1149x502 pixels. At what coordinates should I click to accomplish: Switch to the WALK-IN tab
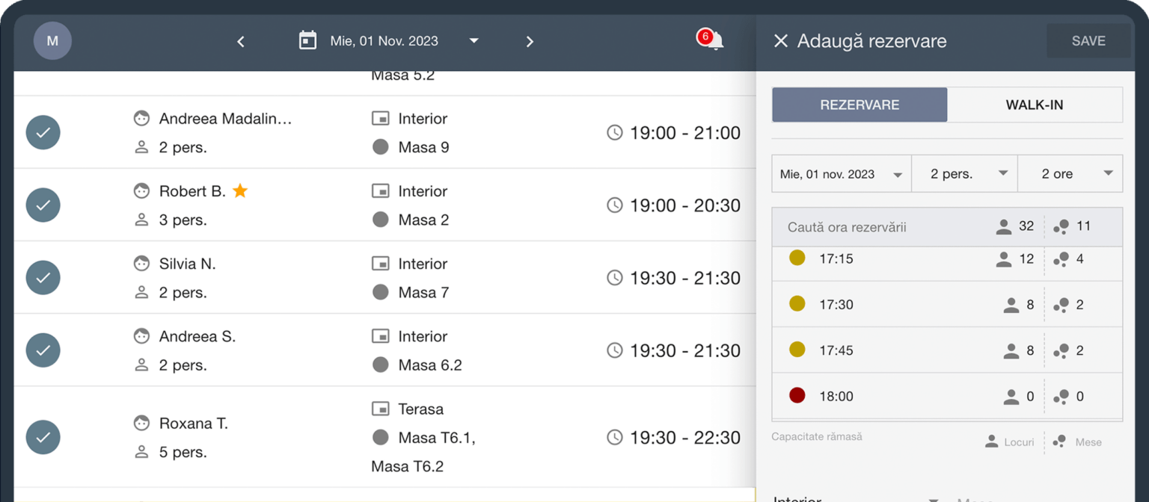pos(1034,105)
